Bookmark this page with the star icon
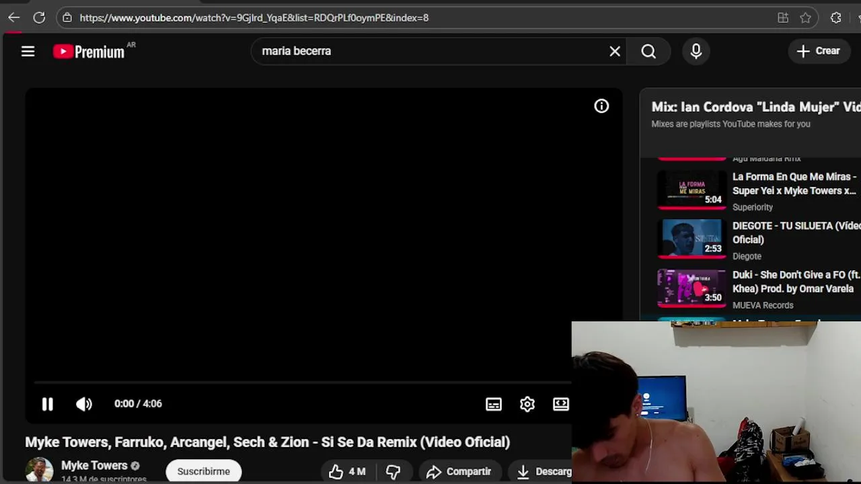 [x=806, y=18]
